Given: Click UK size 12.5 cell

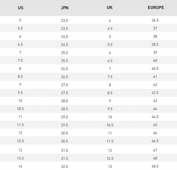Looking at the screenshot, I should coord(109,158).
